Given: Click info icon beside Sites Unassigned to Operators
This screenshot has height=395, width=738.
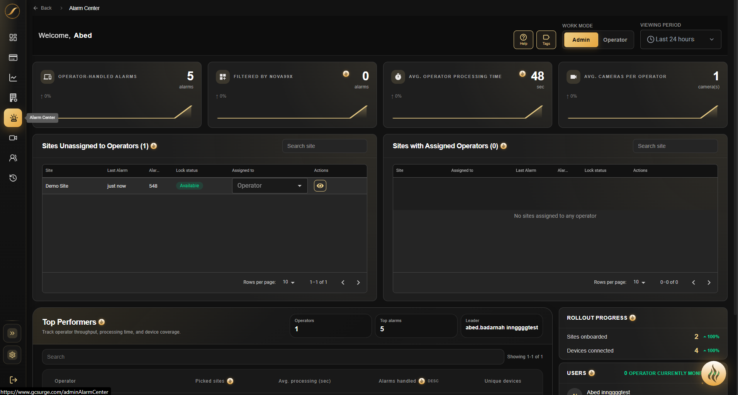Looking at the screenshot, I should click(x=154, y=146).
